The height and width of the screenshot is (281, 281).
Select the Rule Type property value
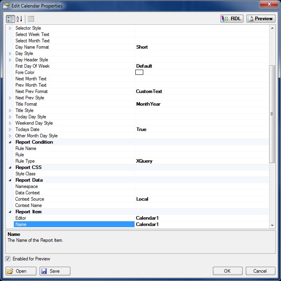[x=201, y=161]
